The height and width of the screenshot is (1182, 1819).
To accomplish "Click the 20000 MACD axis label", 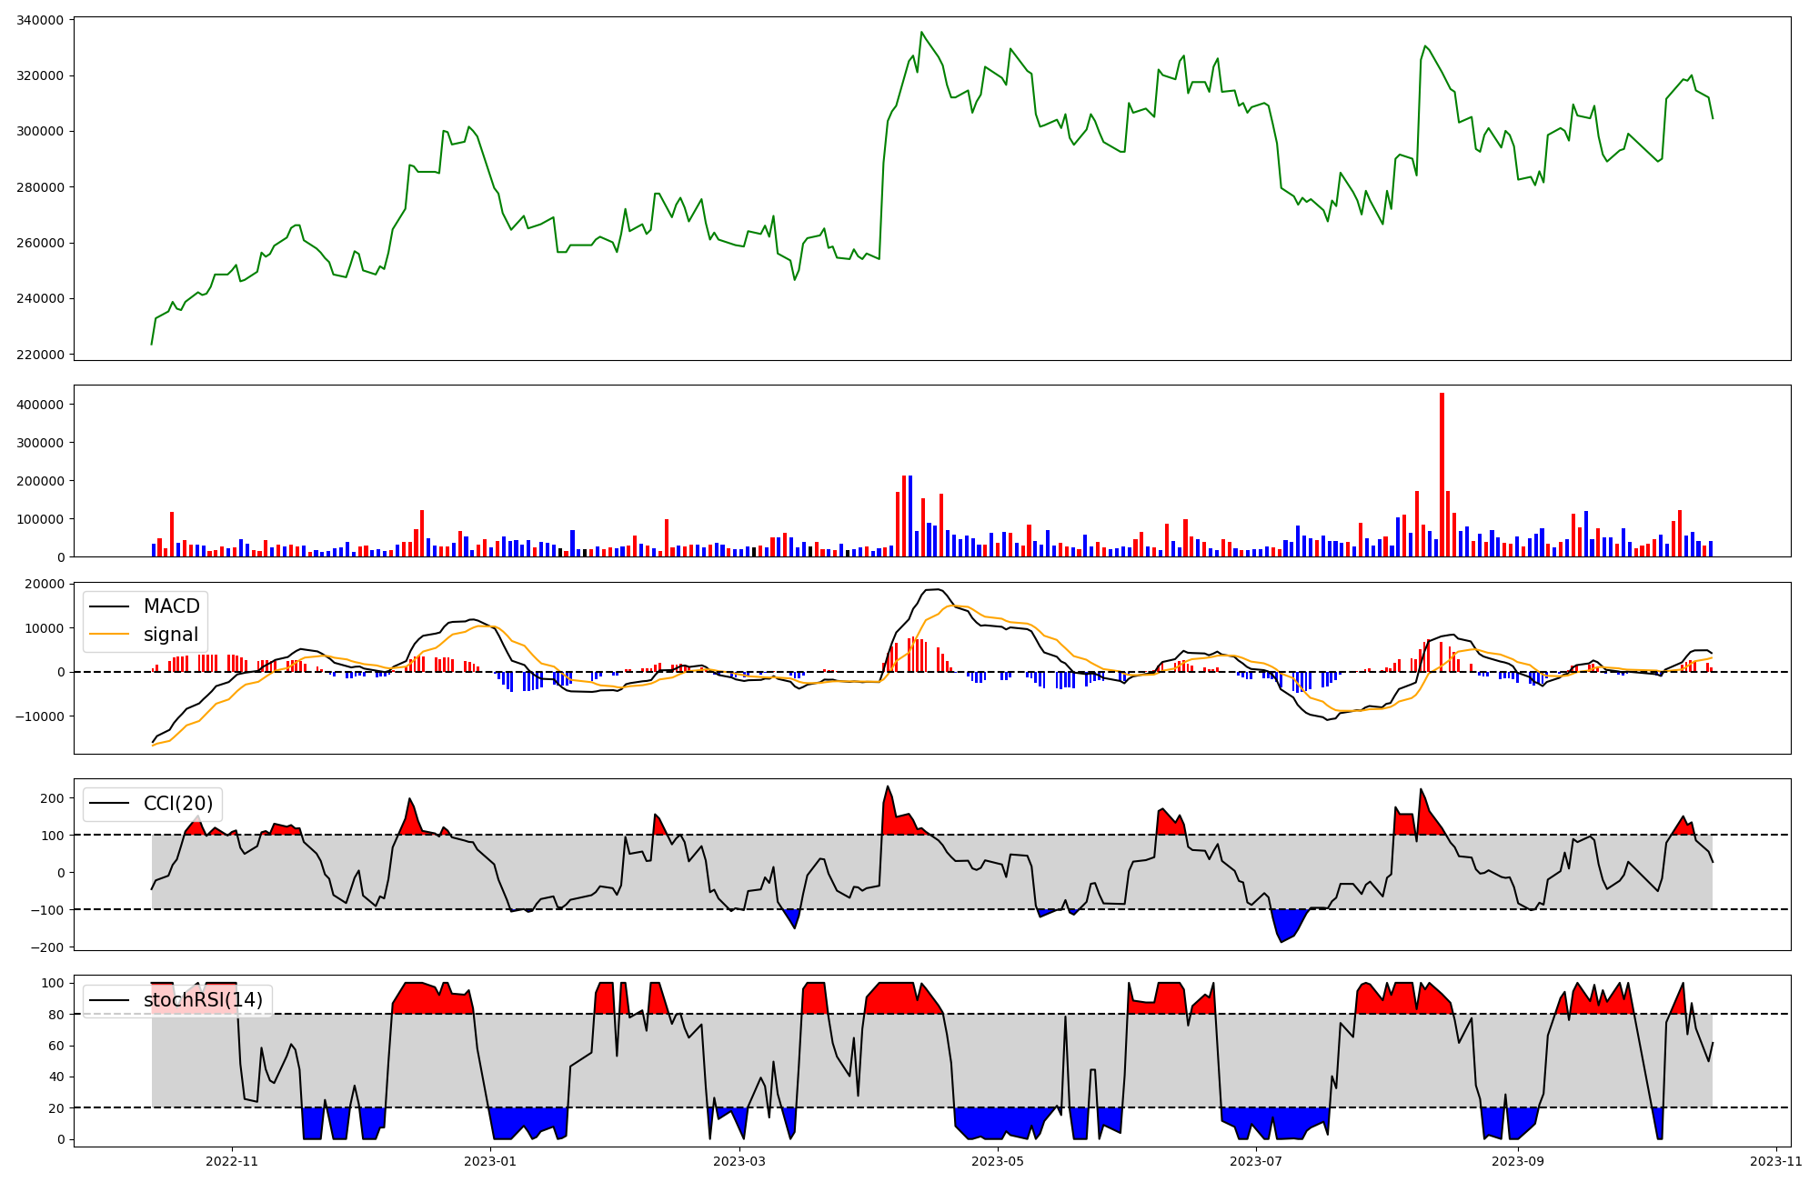I will click(x=44, y=584).
